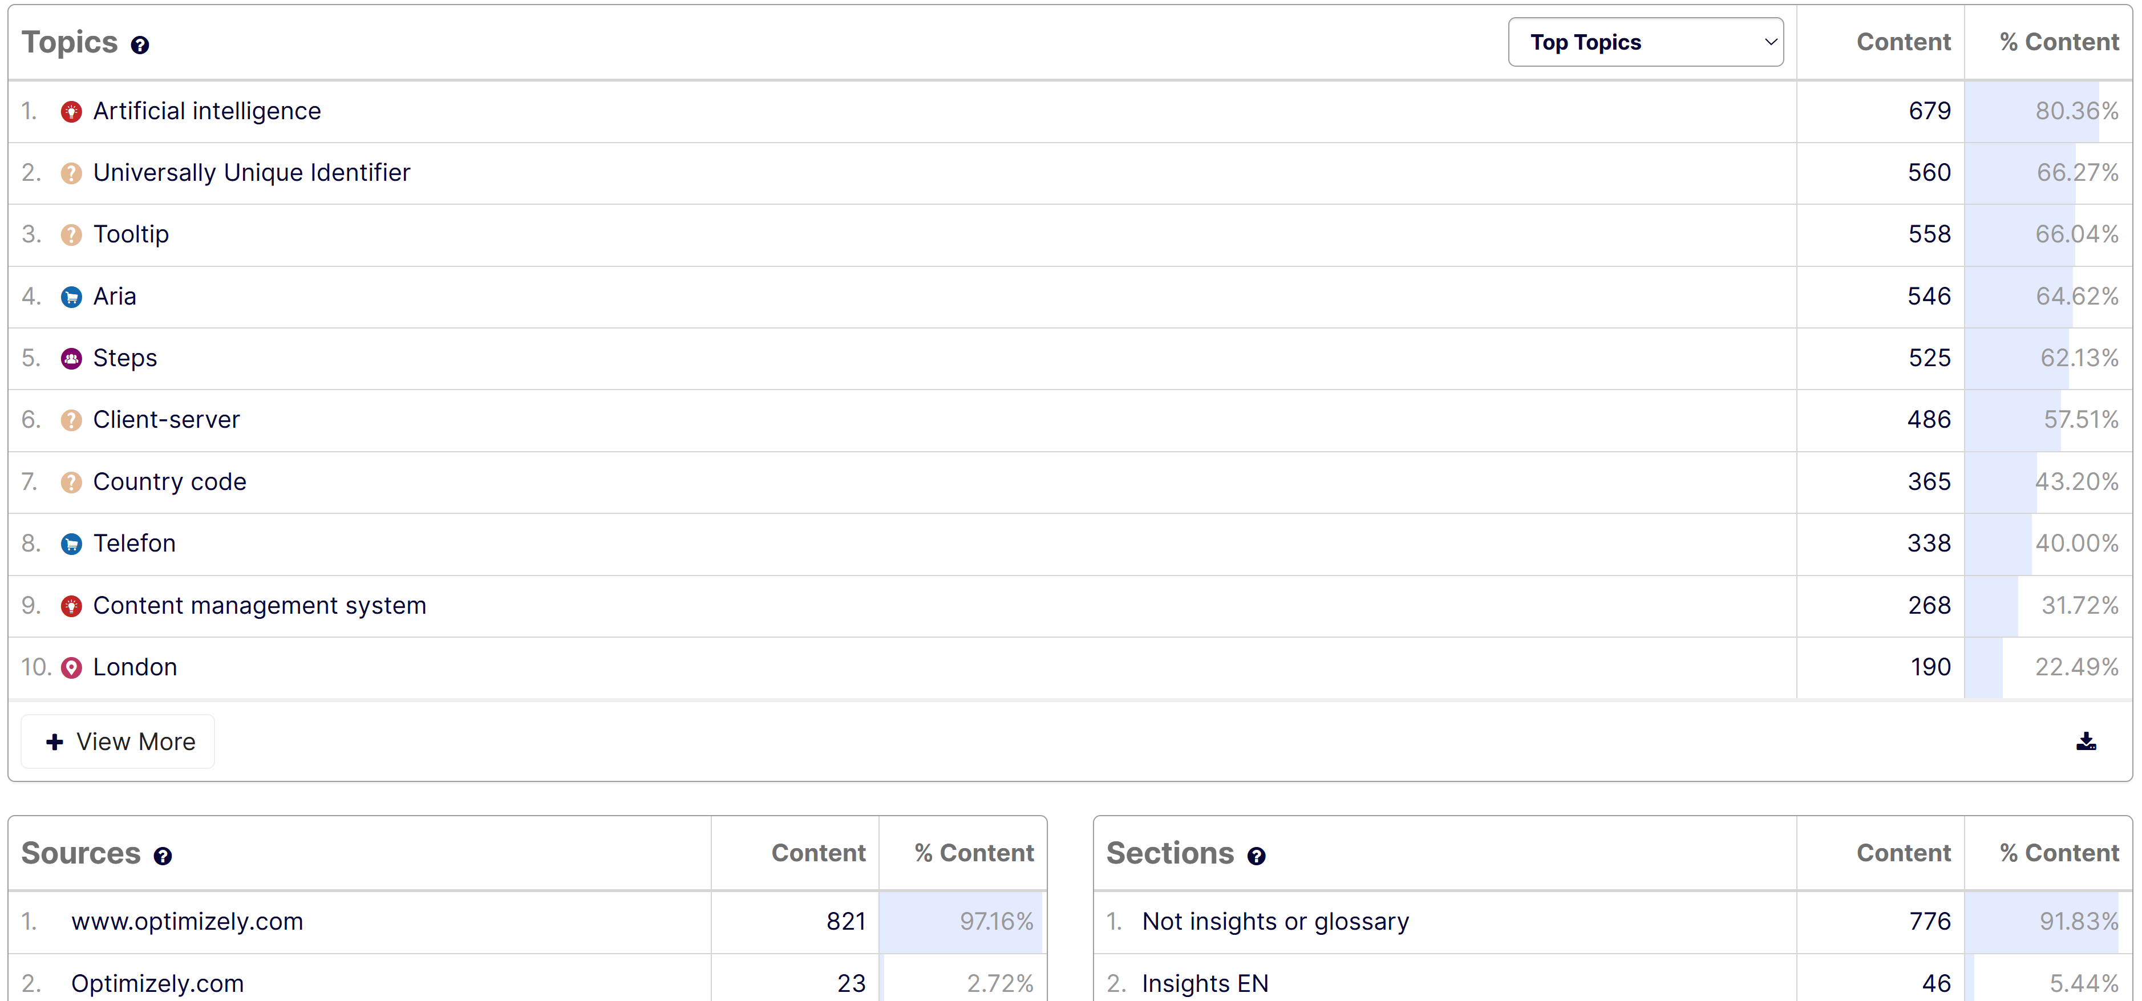The width and height of the screenshot is (2142, 1001).
Task: Open the Universally Unique Identifier topic
Action: click(251, 173)
